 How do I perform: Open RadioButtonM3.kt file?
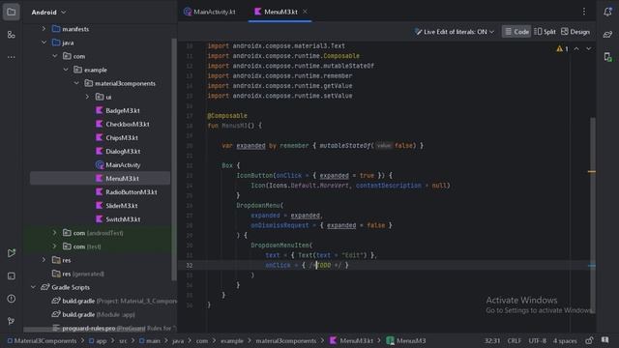[127, 192]
